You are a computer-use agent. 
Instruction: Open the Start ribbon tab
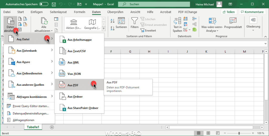[20, 12]
